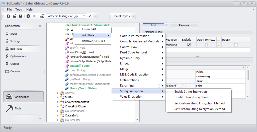Open the Output page via its icon
Screen dimensions: 257x132
point(7,64)
